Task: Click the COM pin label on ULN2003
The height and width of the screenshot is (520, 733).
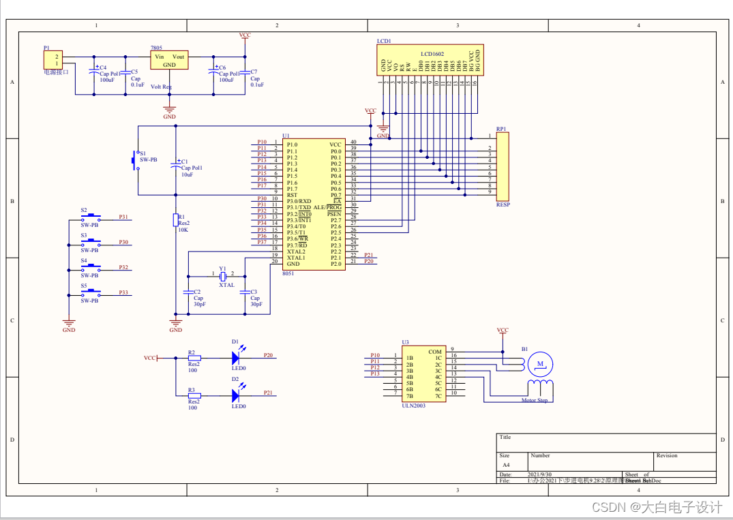Action: click(x=435, y=352)
